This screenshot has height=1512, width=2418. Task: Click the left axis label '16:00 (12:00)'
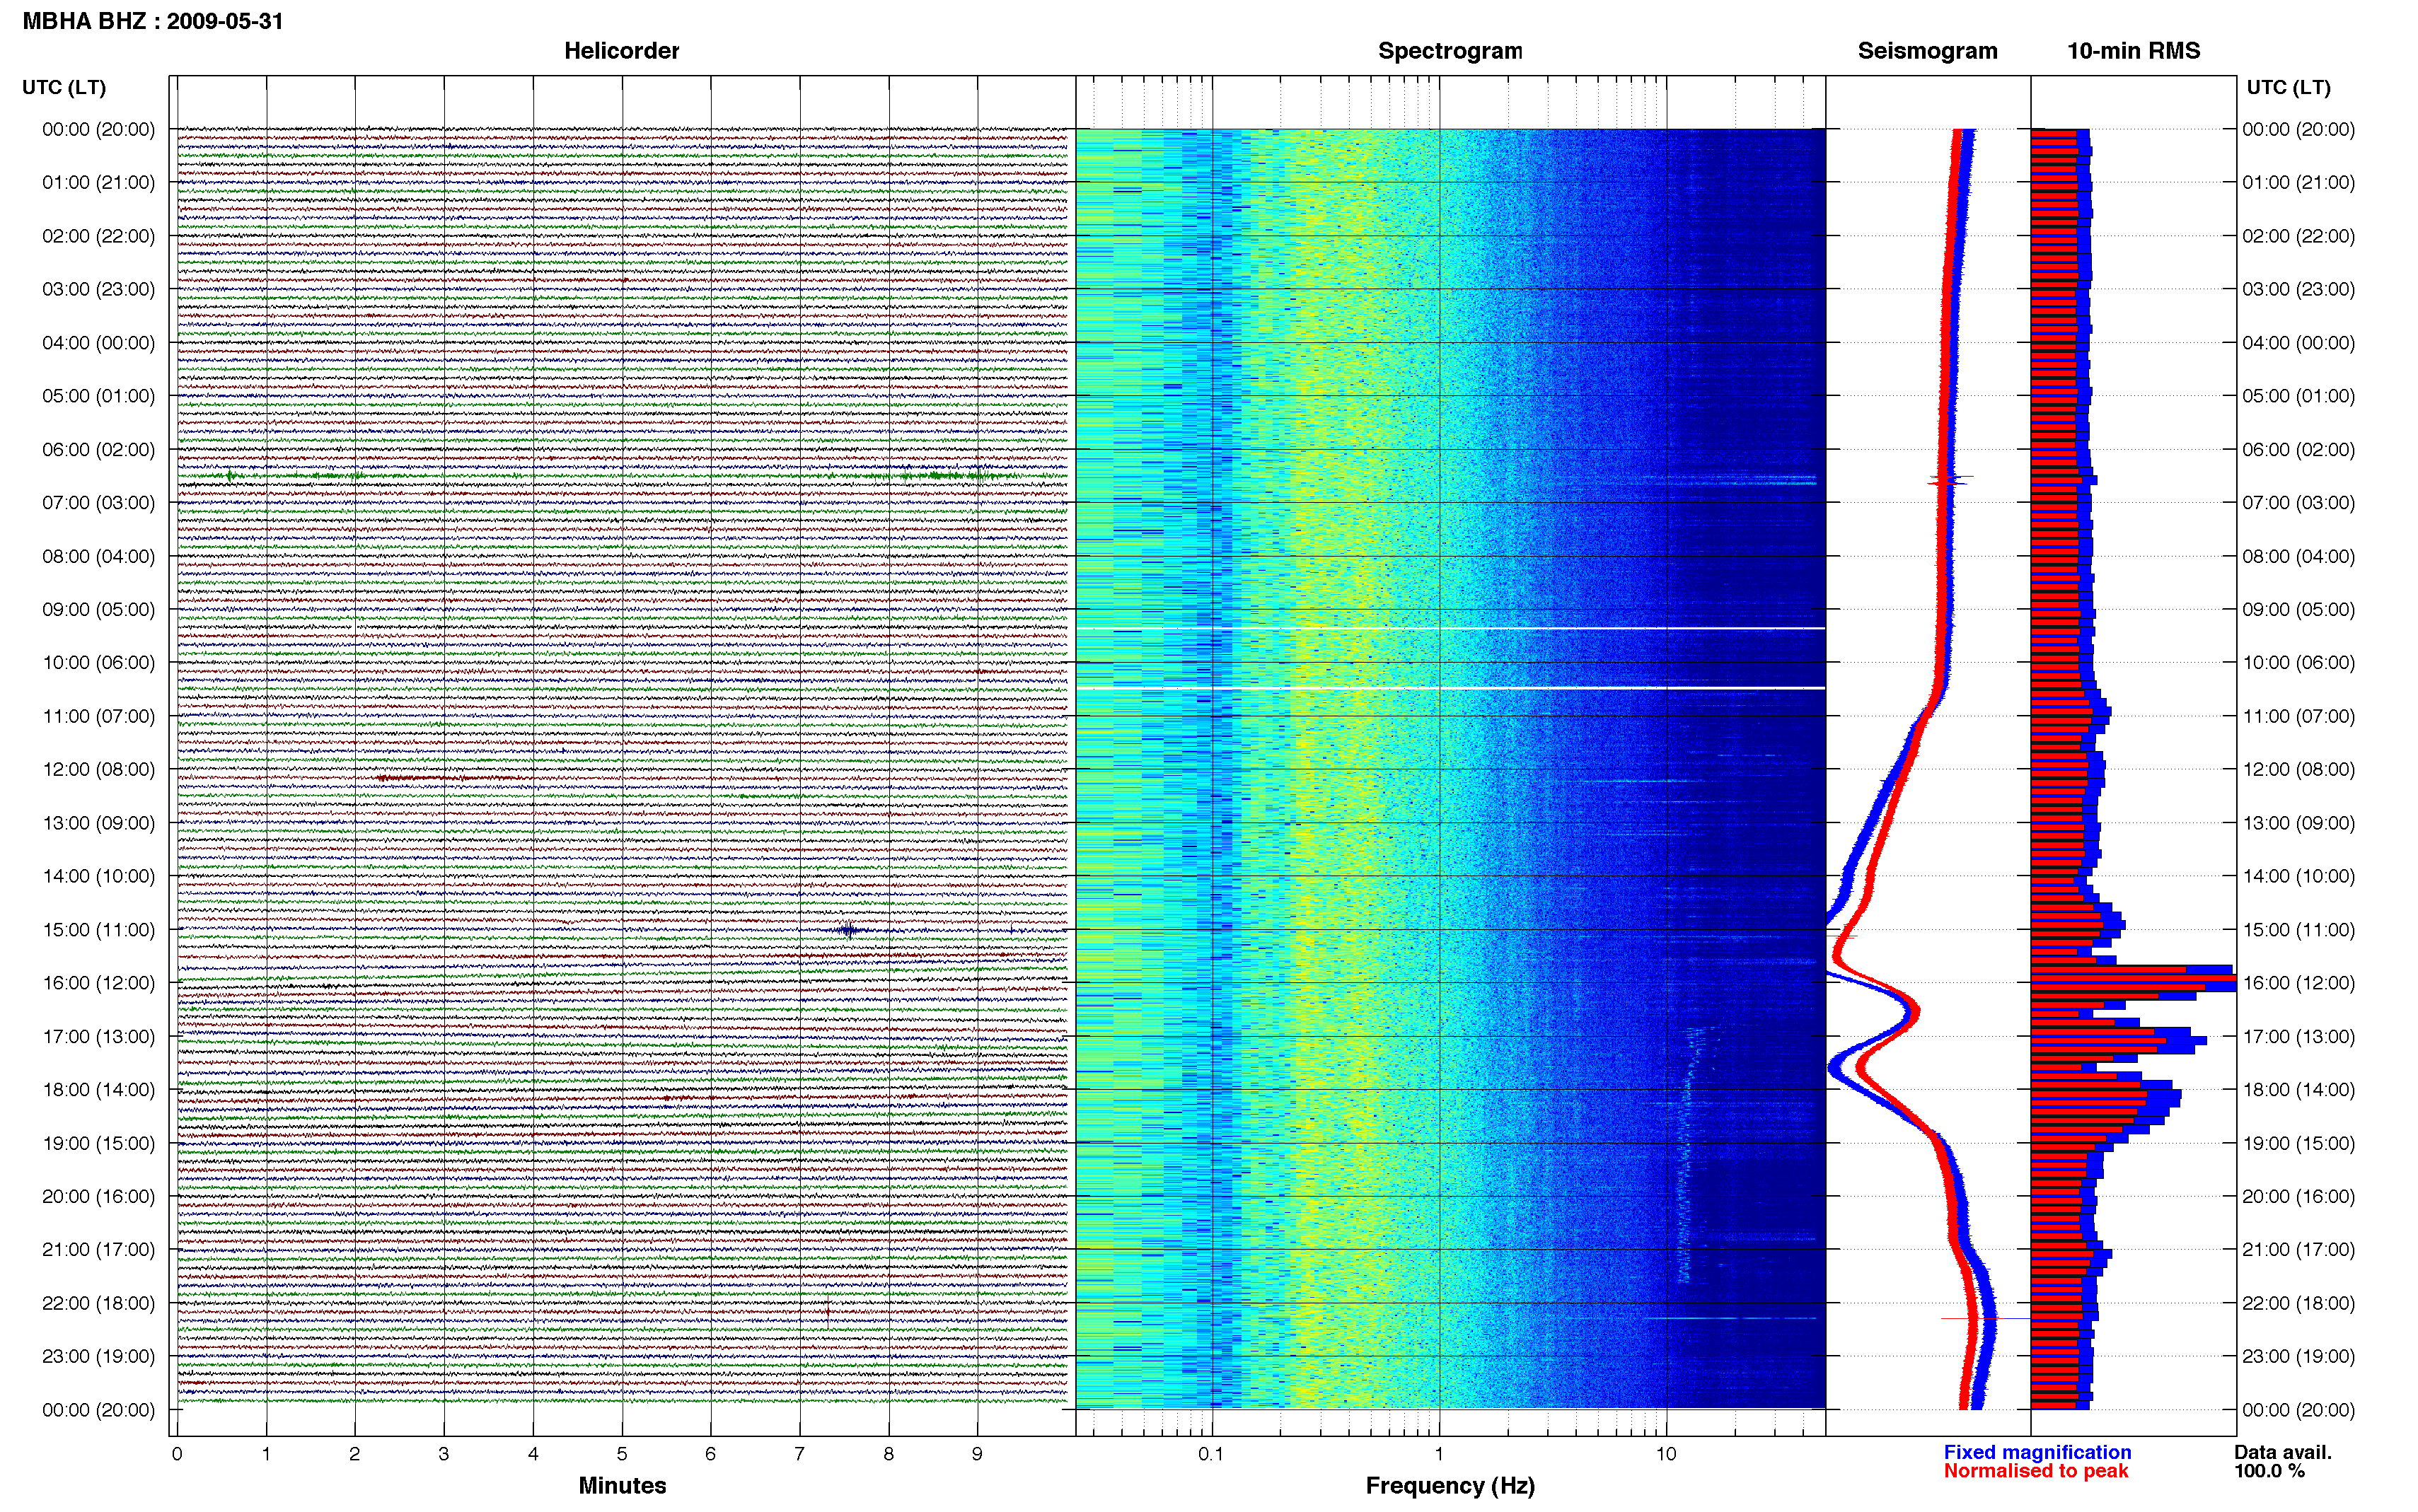click(x=99, y=983)
